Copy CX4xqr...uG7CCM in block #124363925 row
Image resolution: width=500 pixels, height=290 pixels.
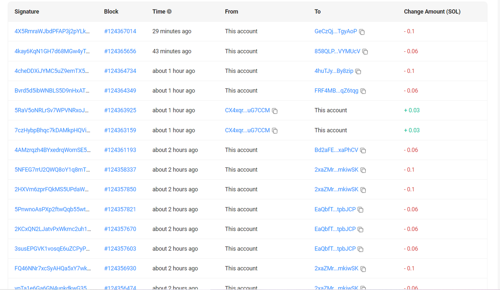click(x=275, y=111)
